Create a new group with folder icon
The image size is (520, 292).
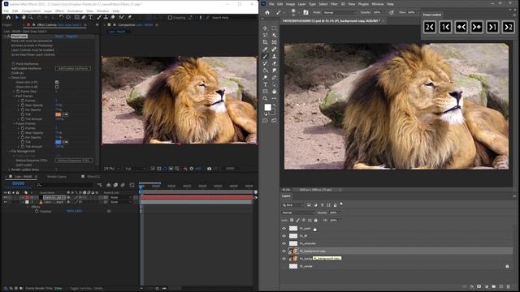pos(494,286)
